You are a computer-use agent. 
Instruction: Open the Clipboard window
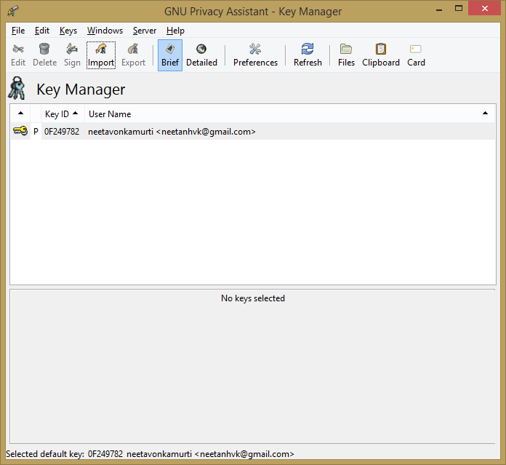(381, 50)
